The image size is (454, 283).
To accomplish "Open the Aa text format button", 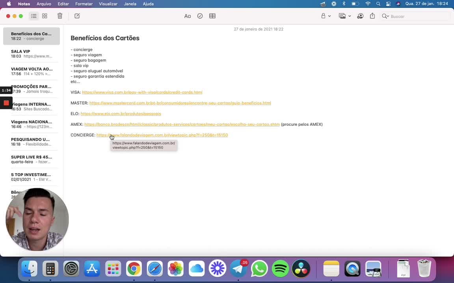I will click(187, 16).
